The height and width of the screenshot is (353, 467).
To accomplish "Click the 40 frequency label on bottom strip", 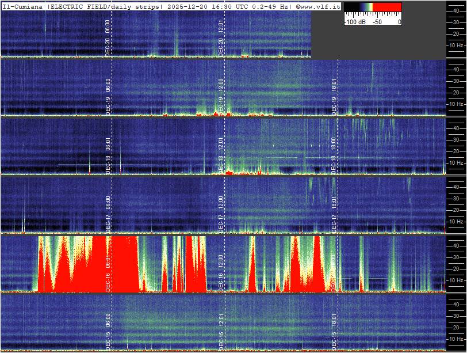I will point(454,303).
